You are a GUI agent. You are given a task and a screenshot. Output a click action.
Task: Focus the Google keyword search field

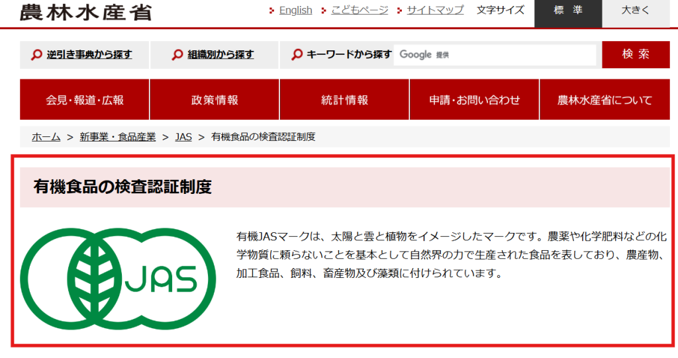[495, 54]
